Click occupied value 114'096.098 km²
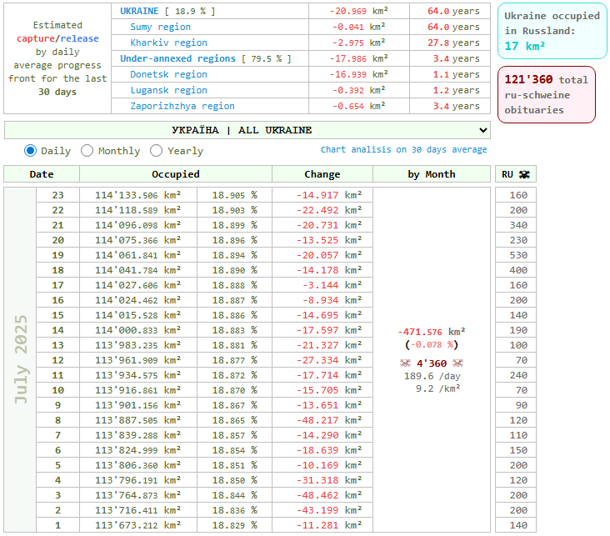The image size is (610, 536). [137, 225]
